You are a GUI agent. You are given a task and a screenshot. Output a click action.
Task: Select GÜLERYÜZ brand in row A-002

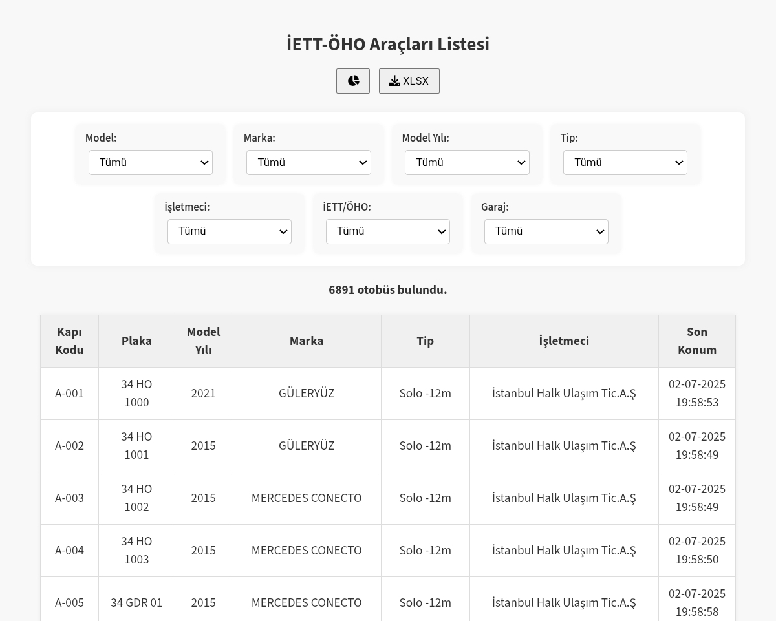pyautogui.click(x=307, y=446)
